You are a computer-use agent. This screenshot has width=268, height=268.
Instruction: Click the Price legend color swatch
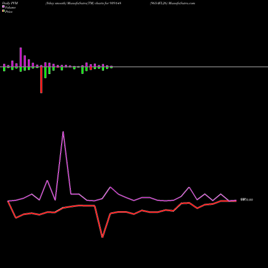pos(3,11)
